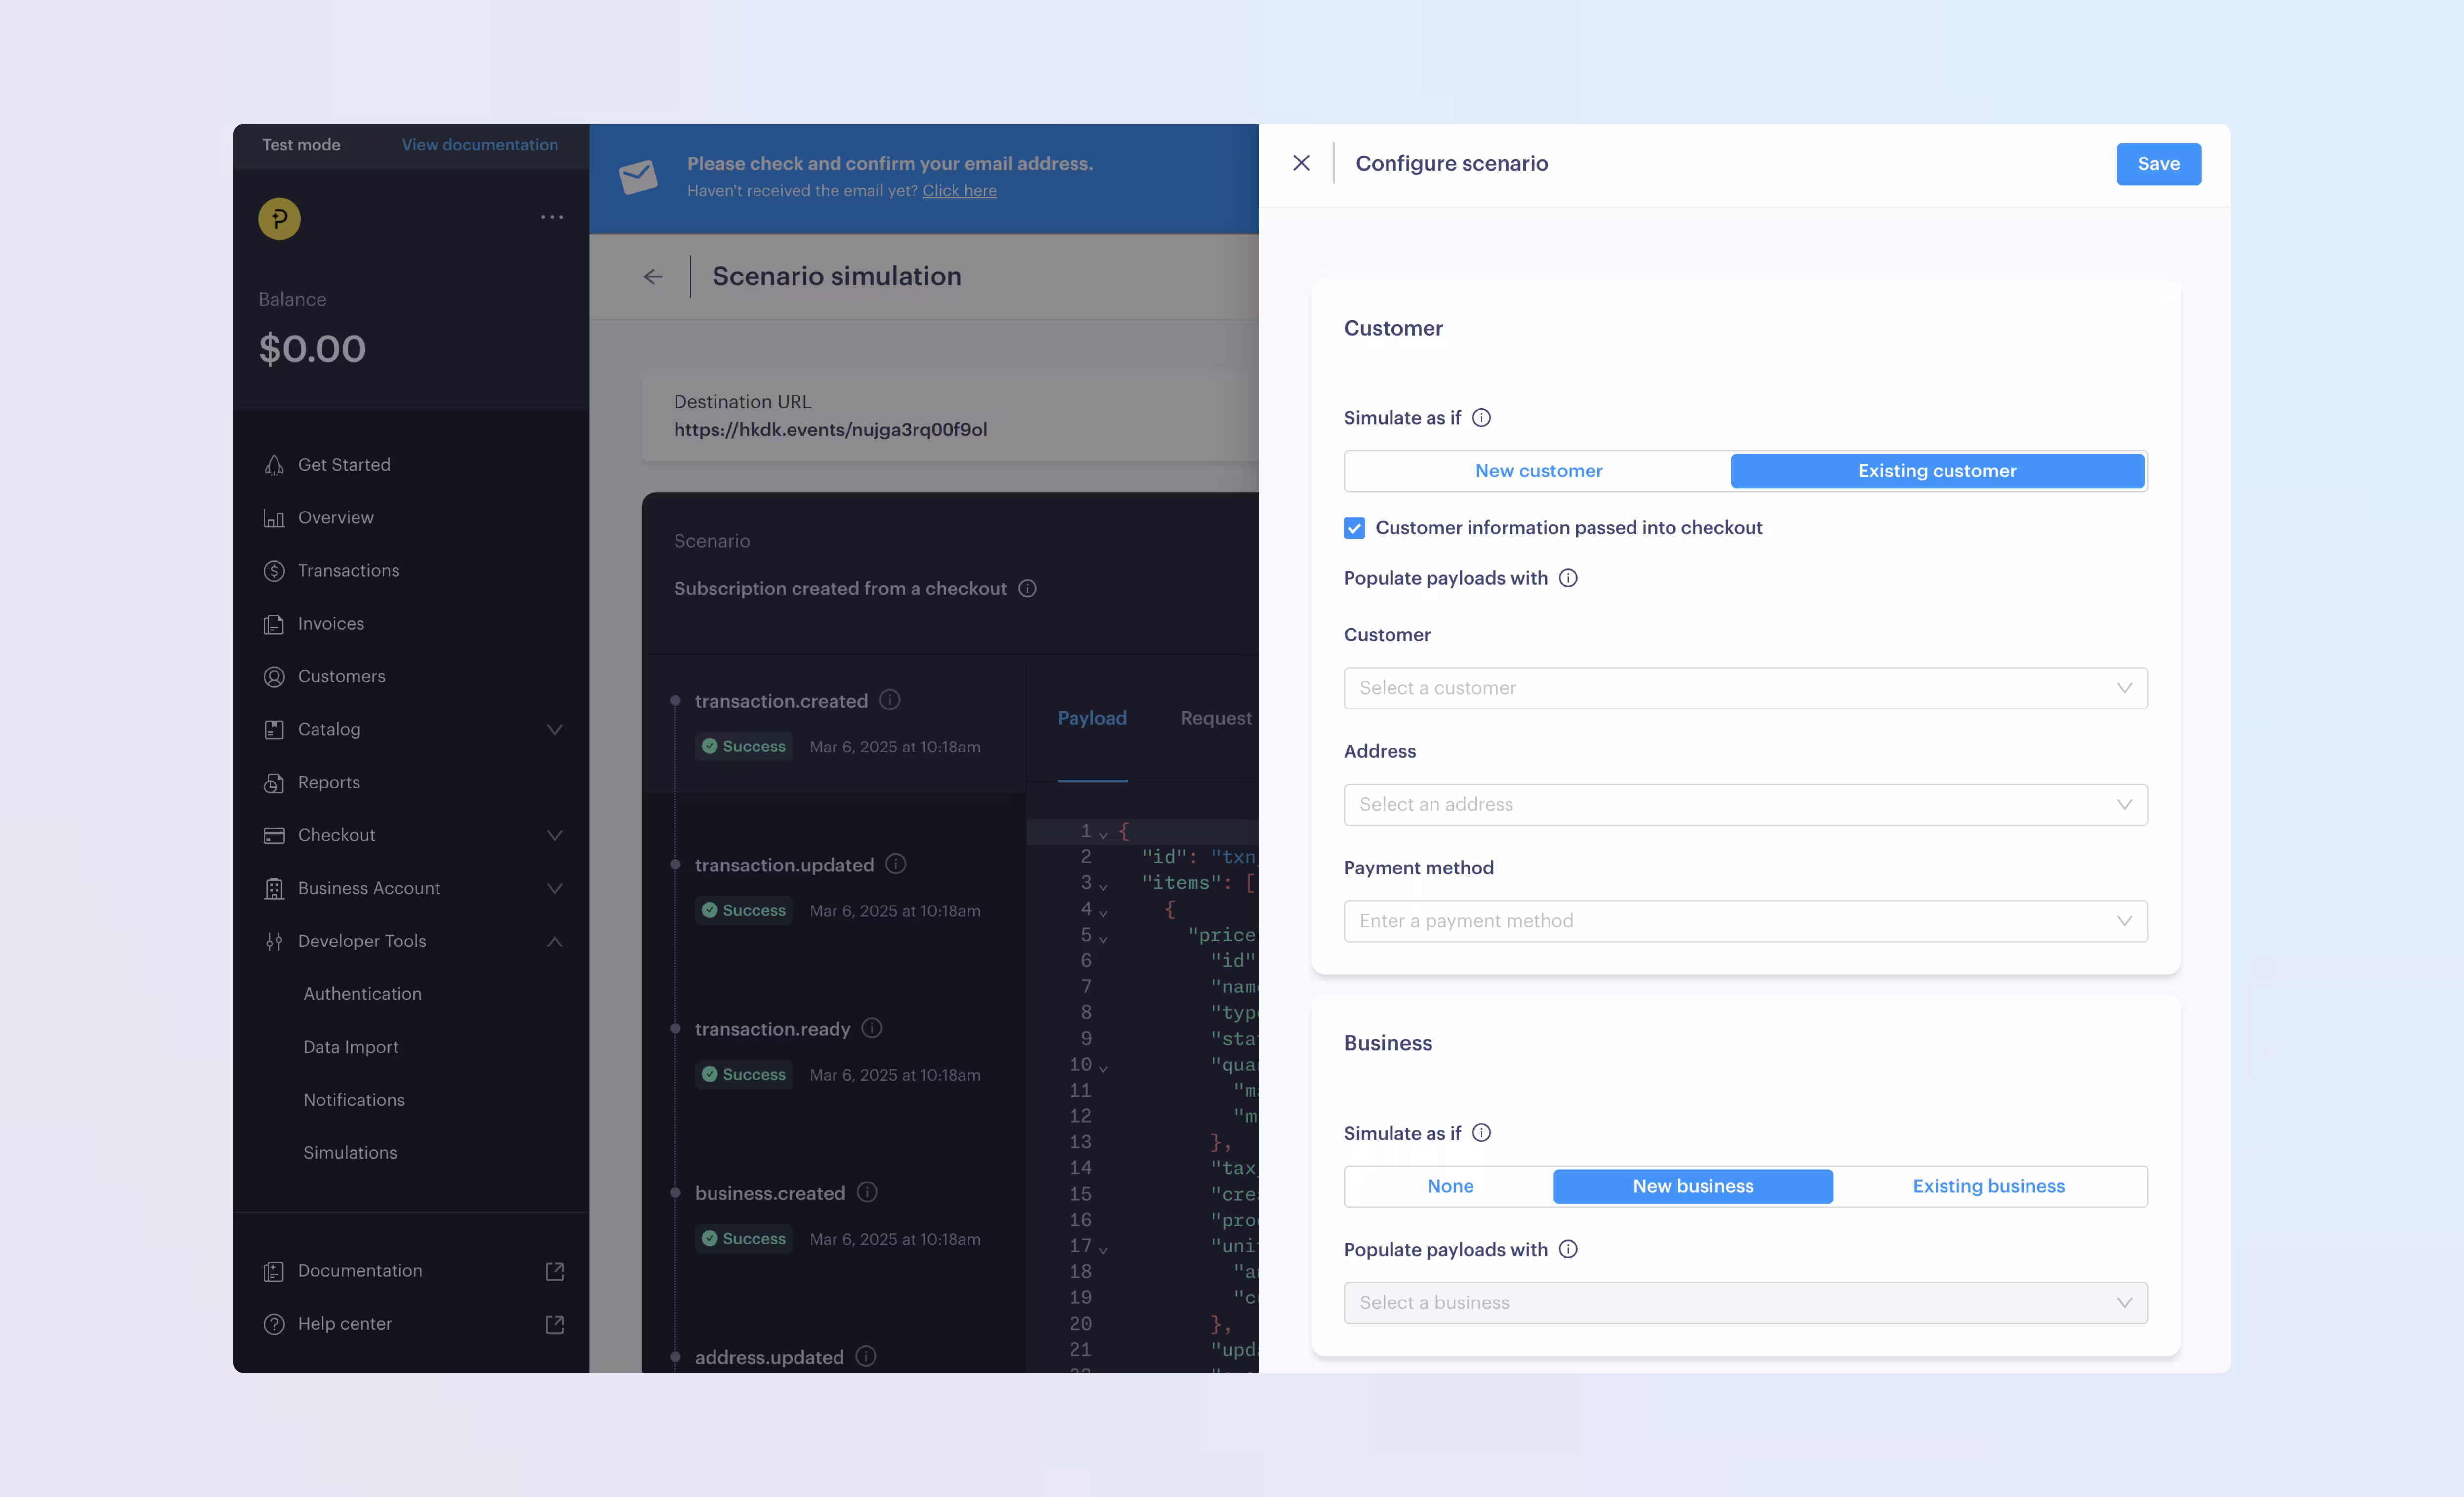Screen dimensions: 2464x1497
Task: Open the three-dot account menu
Action: [552, 217]
